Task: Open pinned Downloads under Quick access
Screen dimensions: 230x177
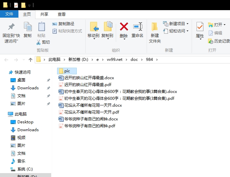Action: (25, 88)
